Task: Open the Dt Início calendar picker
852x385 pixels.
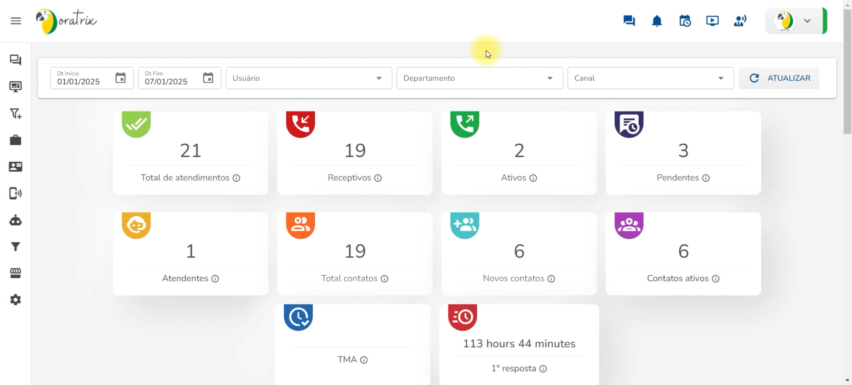Action: tap(121, 78)
